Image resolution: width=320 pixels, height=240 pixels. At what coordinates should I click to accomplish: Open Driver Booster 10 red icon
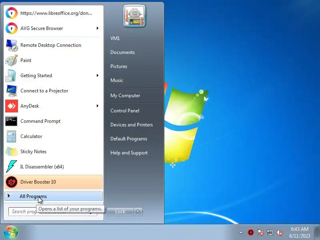tap(12, 182)
